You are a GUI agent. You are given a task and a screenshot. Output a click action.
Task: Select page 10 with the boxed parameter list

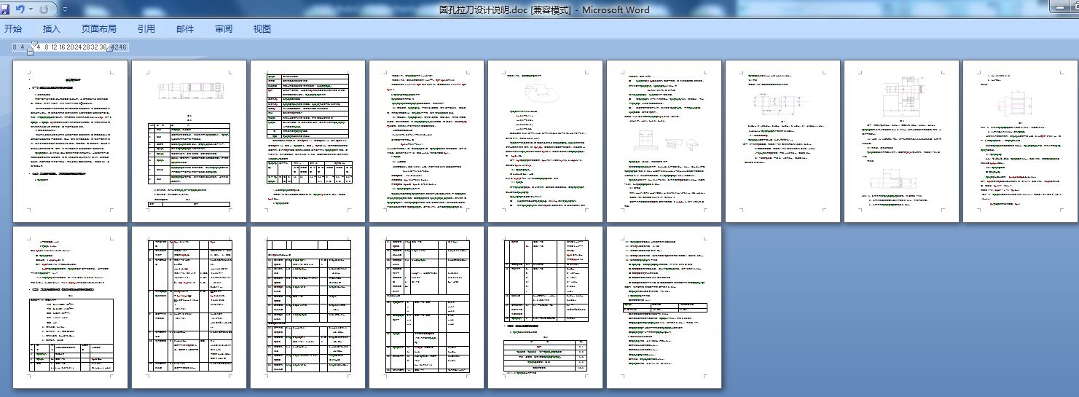click(70, 307)
